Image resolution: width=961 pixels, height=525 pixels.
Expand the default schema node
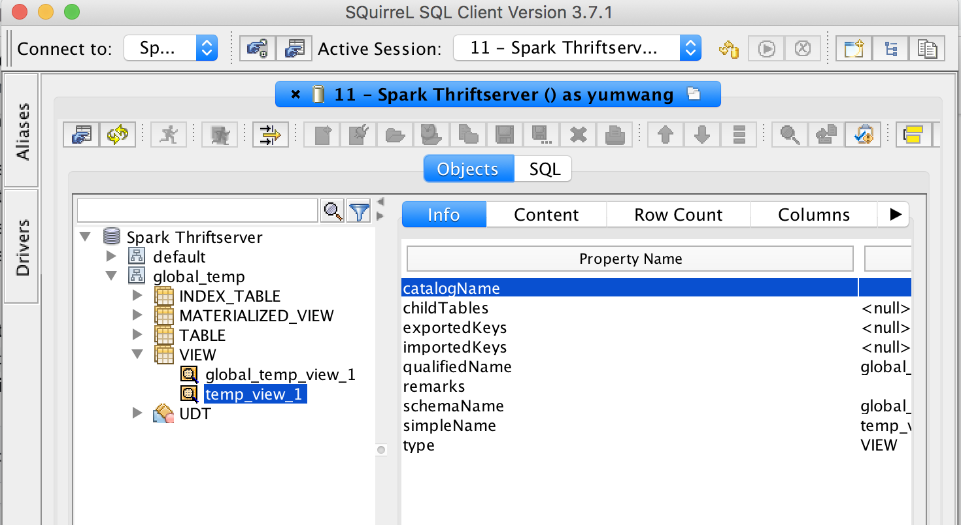tap(111, 256)
